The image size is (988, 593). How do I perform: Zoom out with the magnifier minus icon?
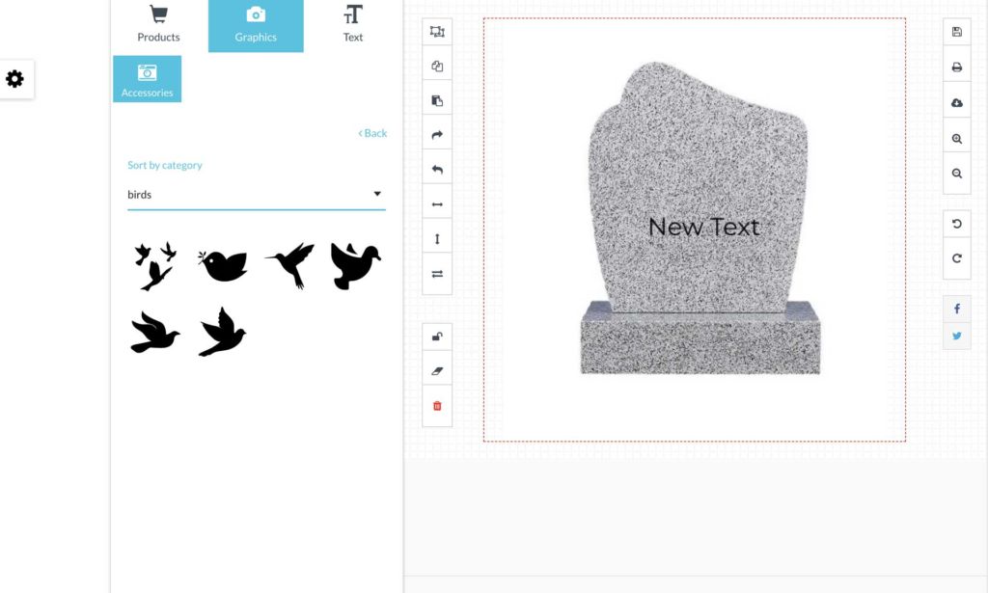[x=956, y=174]
